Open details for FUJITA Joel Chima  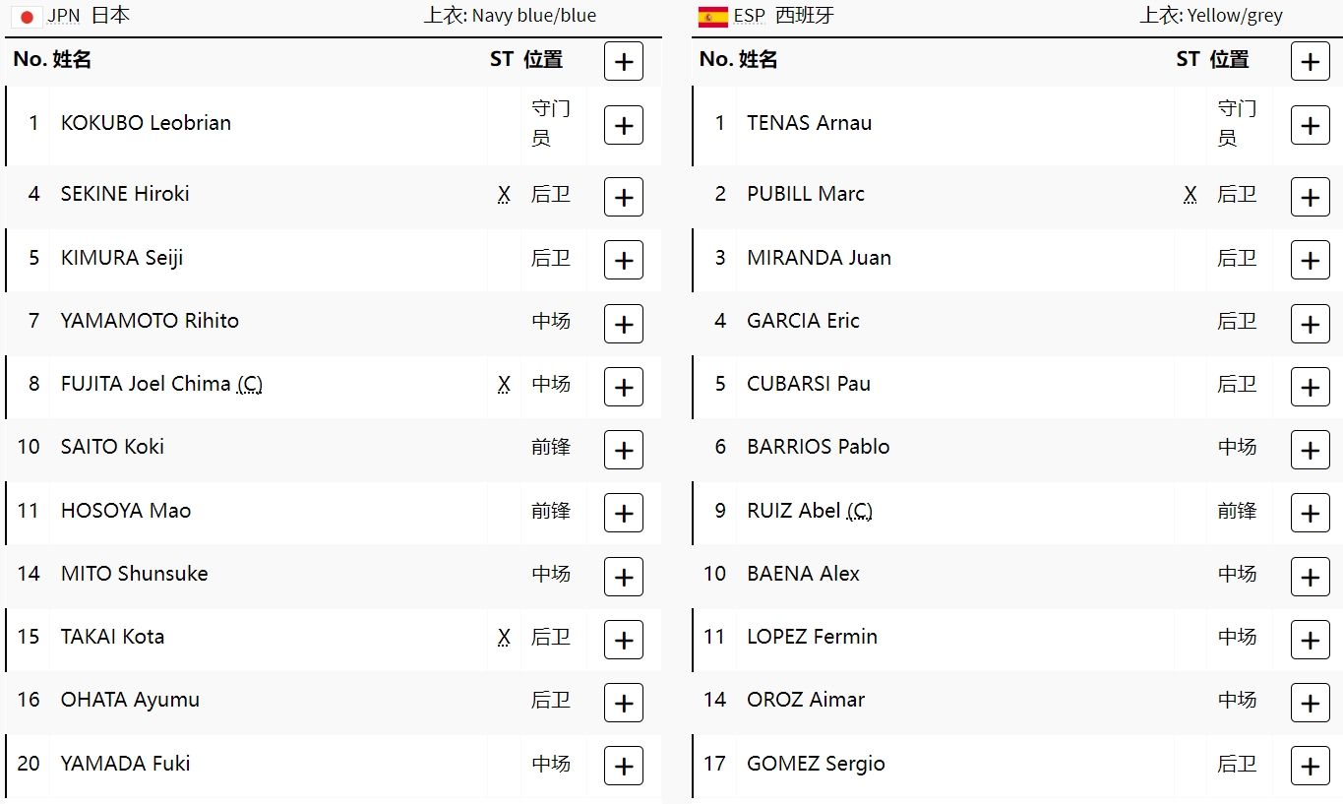623,387
